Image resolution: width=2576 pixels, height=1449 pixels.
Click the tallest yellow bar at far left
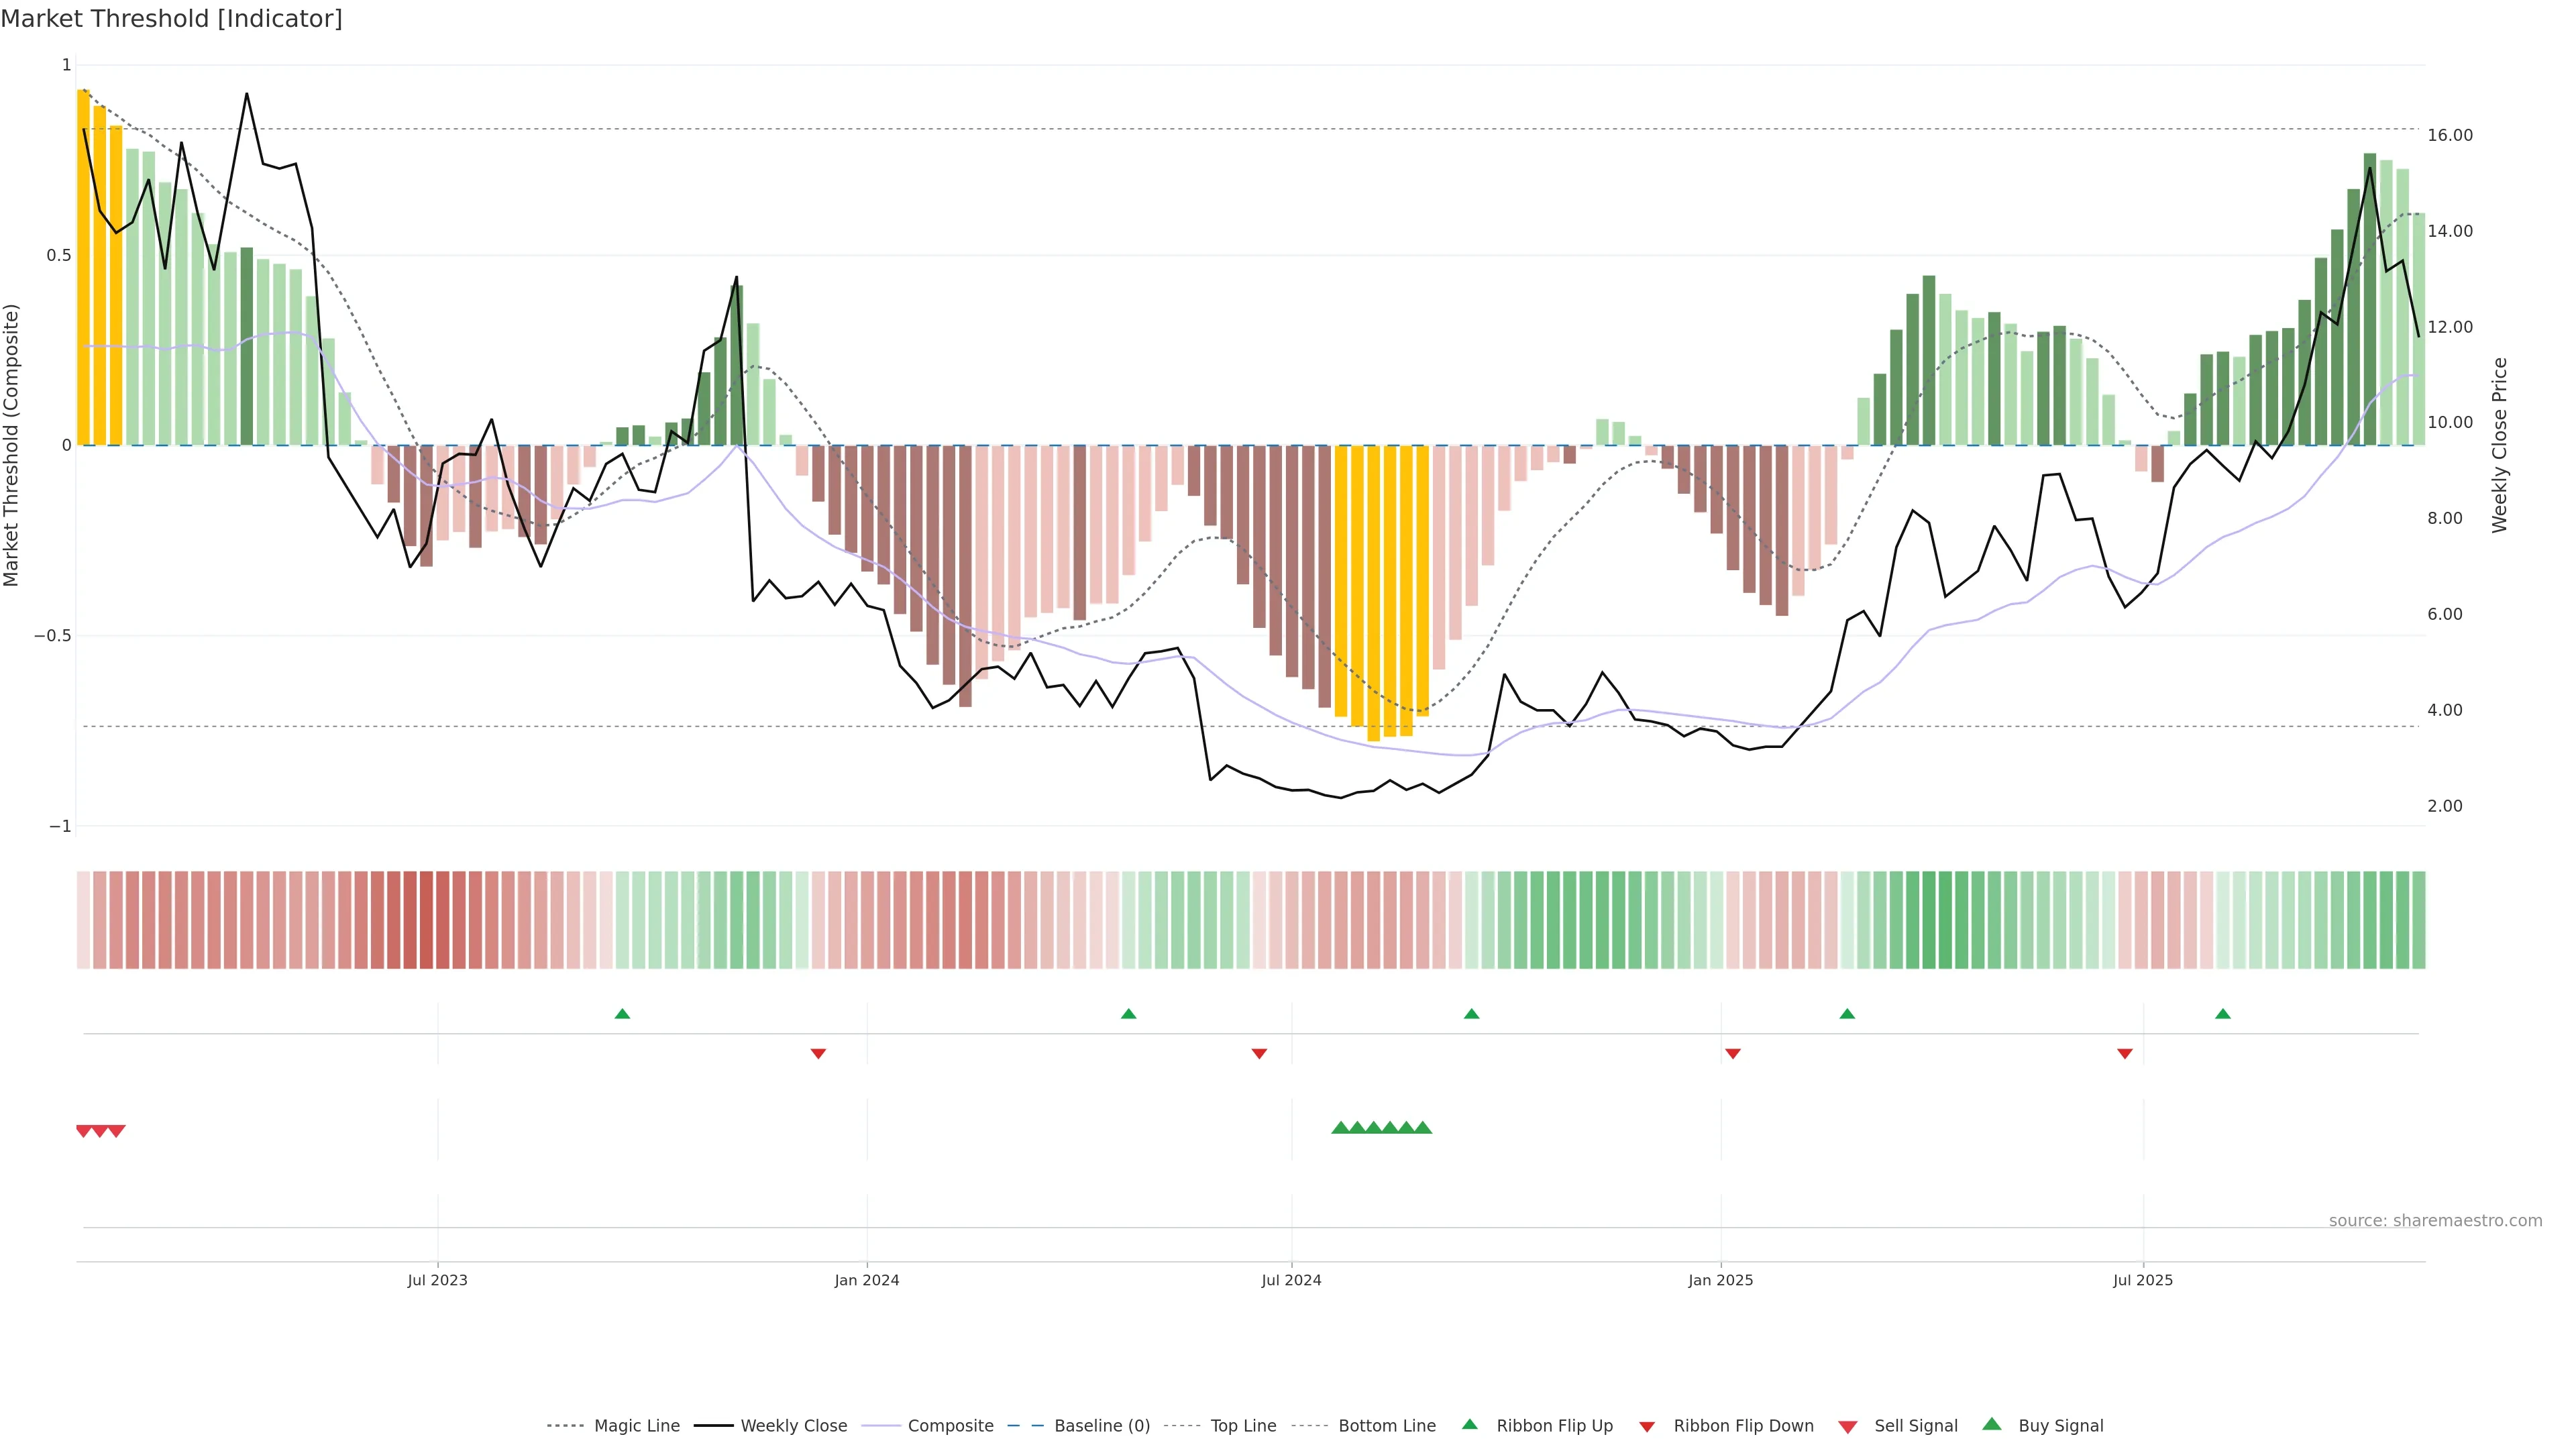coord(83,268)
